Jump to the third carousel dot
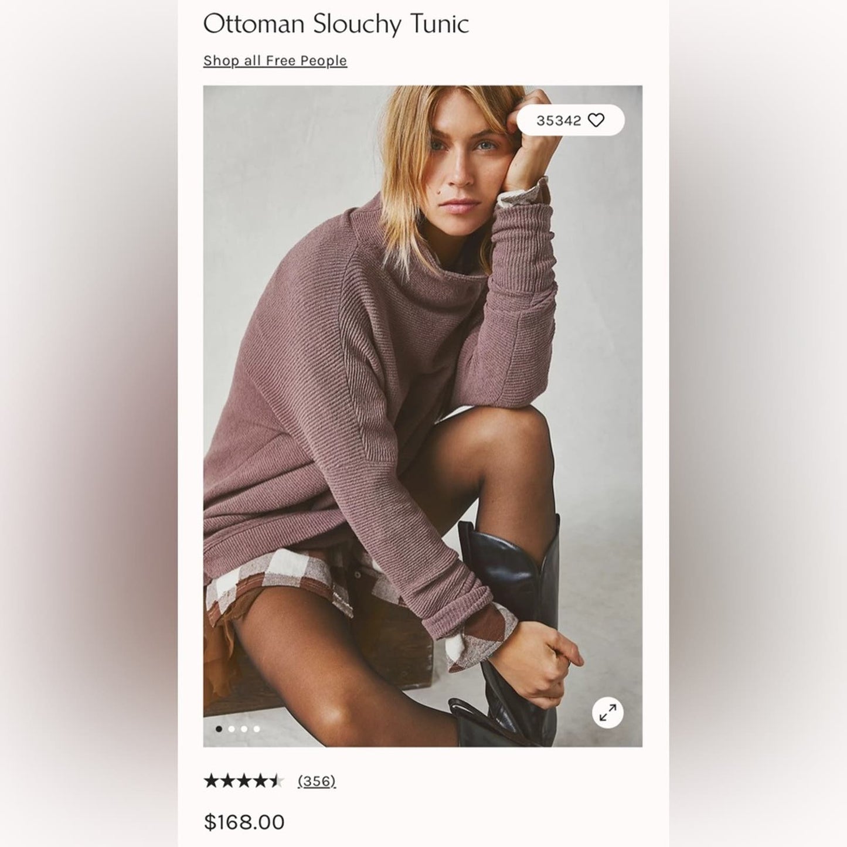 (244, 729)
